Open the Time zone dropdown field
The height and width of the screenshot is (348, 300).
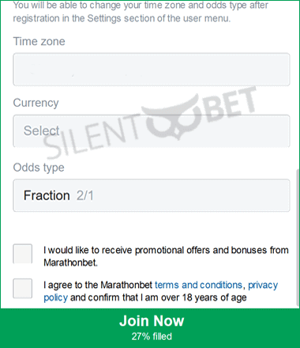pyautogui.click(x=152, y=70)
